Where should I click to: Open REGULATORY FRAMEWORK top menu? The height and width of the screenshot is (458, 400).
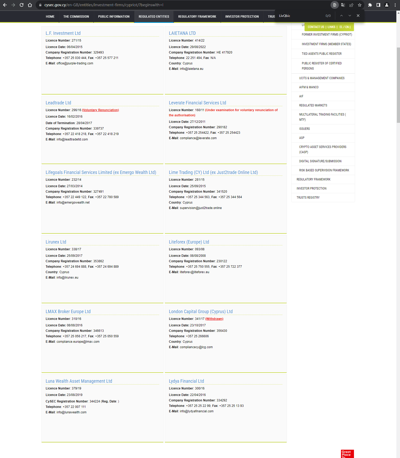pyautogui.click(x=197, y=17)
